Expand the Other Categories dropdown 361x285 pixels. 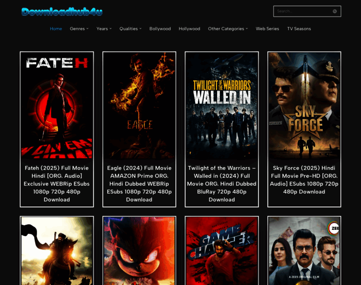tap(228, 29)
